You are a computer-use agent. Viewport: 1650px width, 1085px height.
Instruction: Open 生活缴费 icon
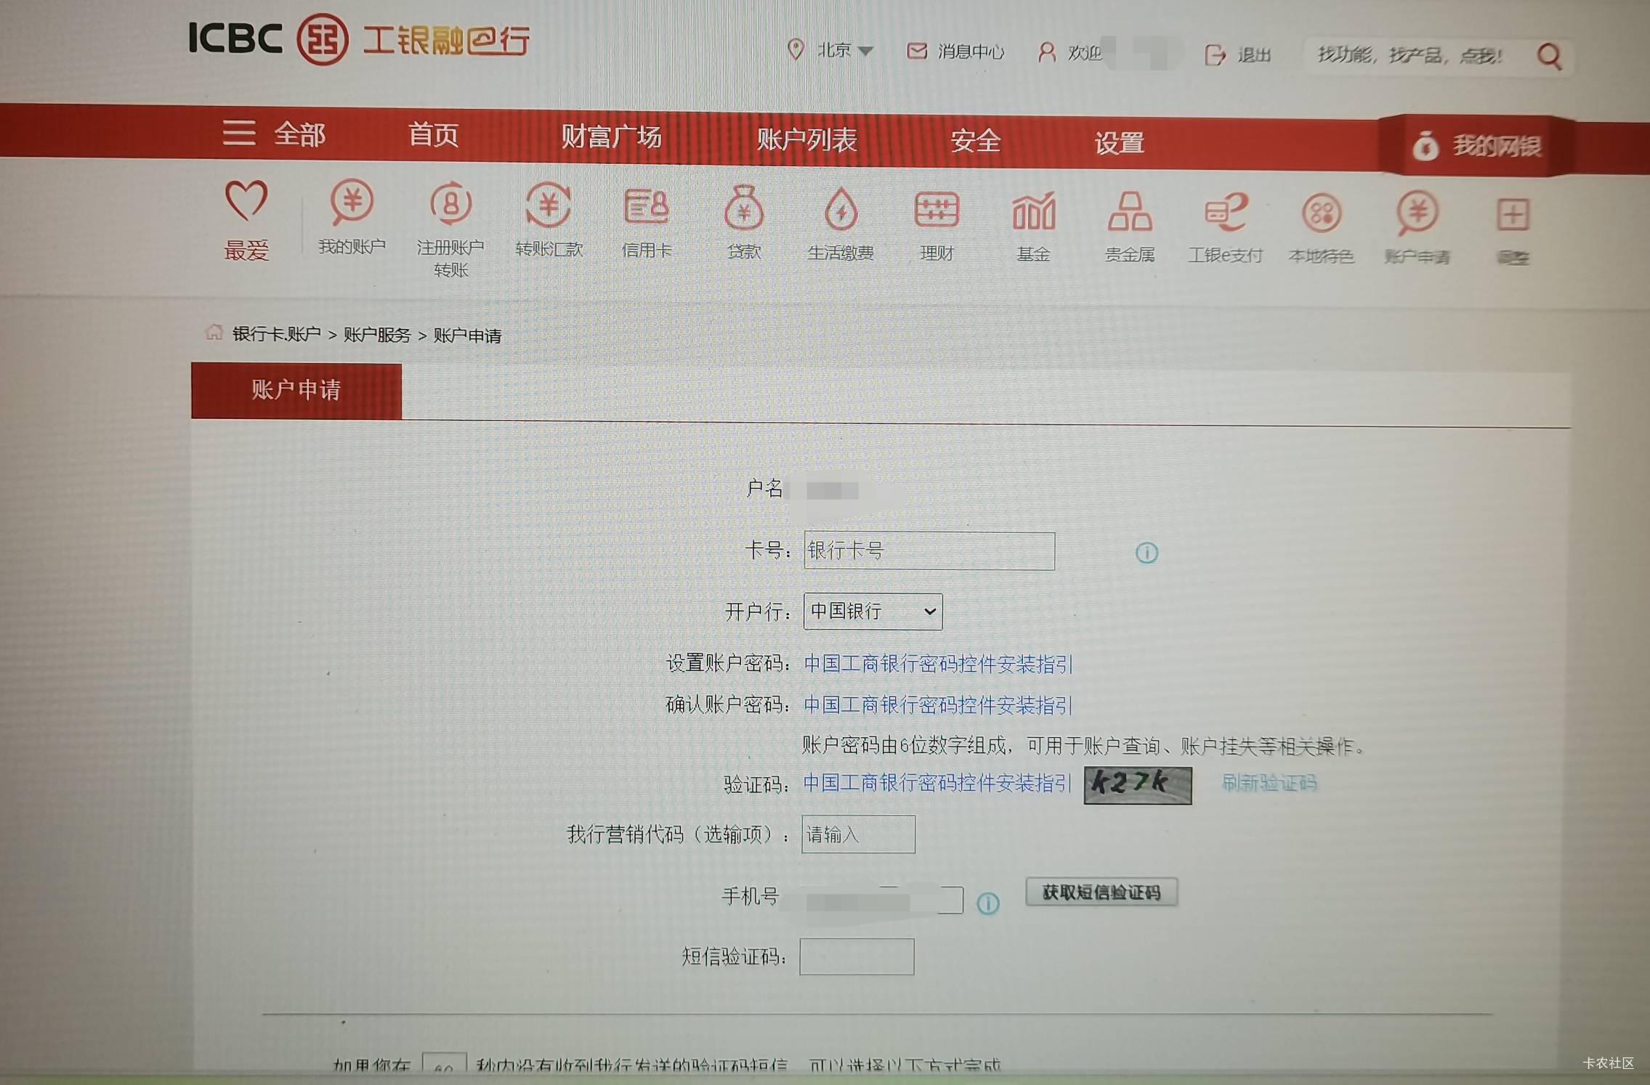coord(841,209)
